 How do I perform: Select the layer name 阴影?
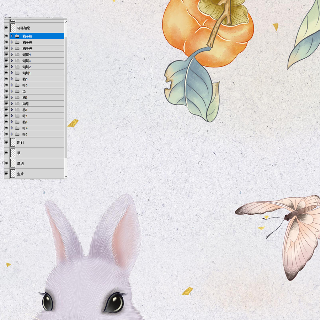tap(20, 143)
